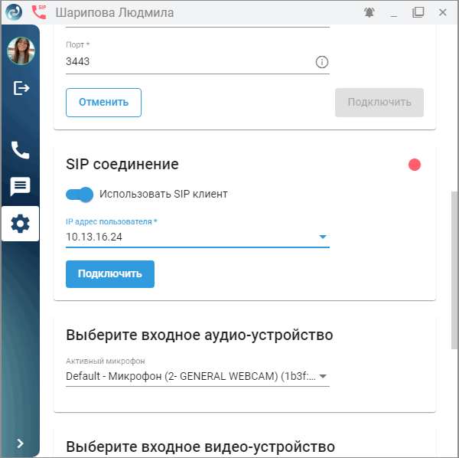Click 'Выберите входное аудио-устройство' heading
The height and width of the screenshot is (458, 459).
point(200,335)
